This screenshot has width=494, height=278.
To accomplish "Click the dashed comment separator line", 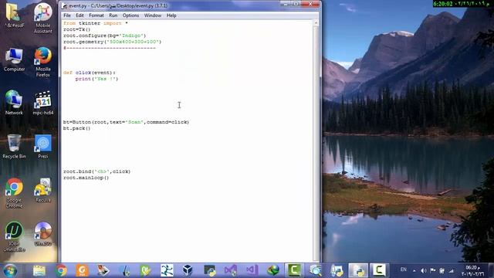I will (110, 48).
